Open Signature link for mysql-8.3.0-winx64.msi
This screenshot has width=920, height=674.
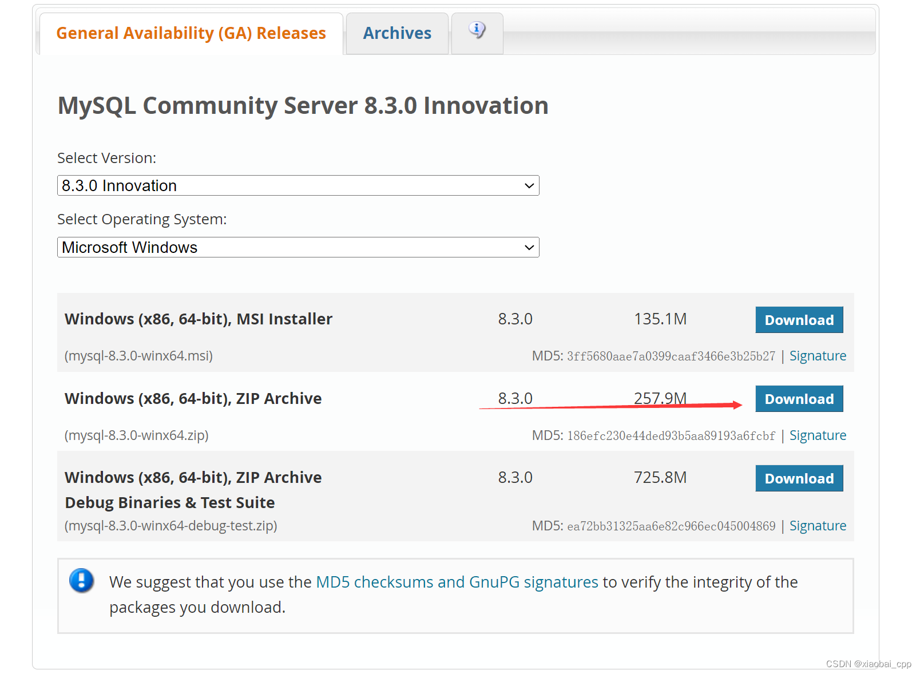tap(818, 356)
